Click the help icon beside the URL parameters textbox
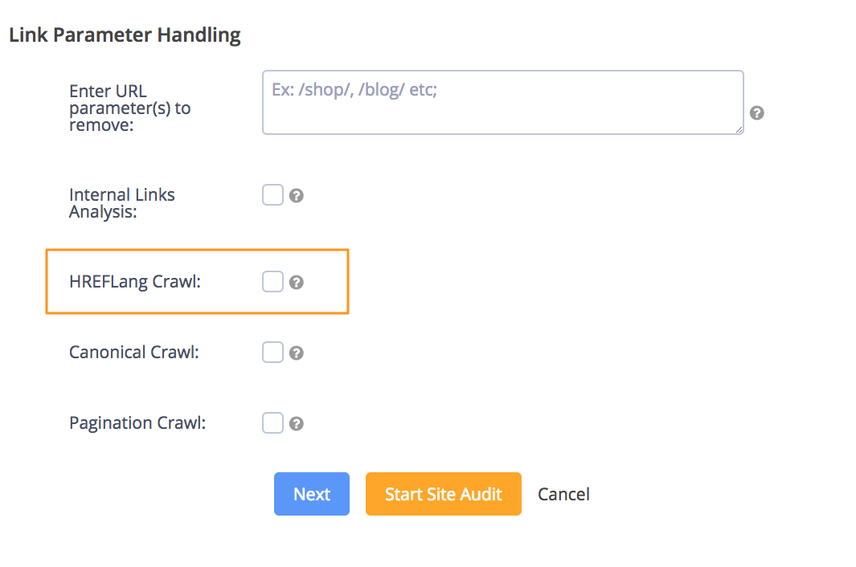The height and width of the screenshot is (567, 856). tap(756, 113)
